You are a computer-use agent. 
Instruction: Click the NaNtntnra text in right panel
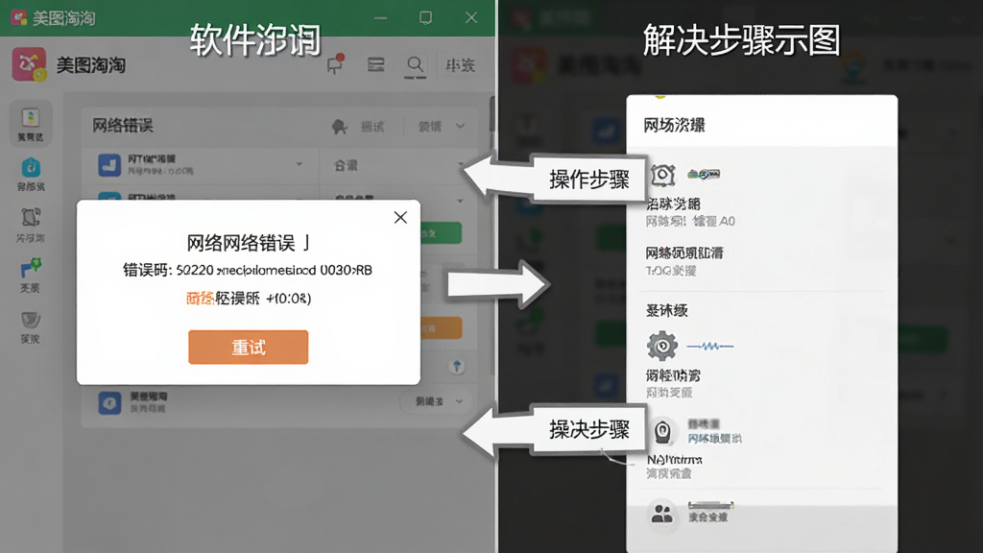point(675,460)
